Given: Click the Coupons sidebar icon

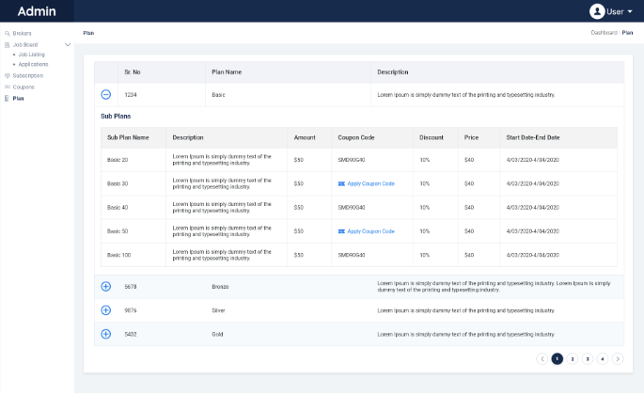Looking at the screenshot, I should tap(8, 87).
